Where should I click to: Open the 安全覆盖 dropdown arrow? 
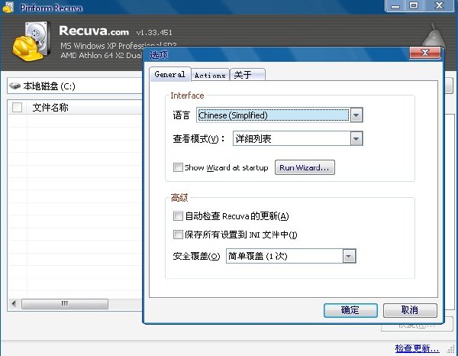tap(349, 256)
